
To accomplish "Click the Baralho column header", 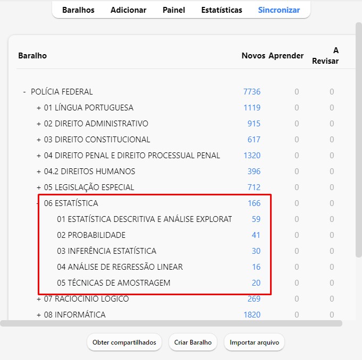I will [x=32, y=56].
